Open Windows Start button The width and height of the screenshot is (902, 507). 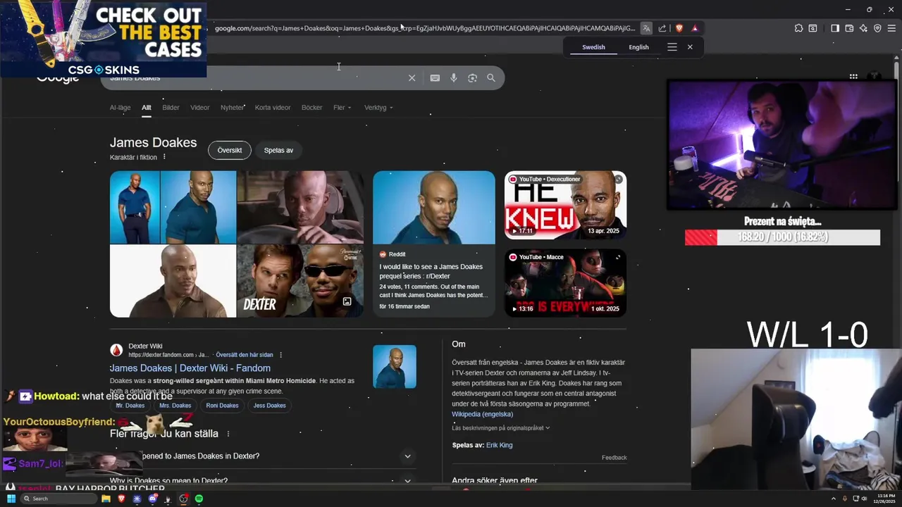(11, 499)
